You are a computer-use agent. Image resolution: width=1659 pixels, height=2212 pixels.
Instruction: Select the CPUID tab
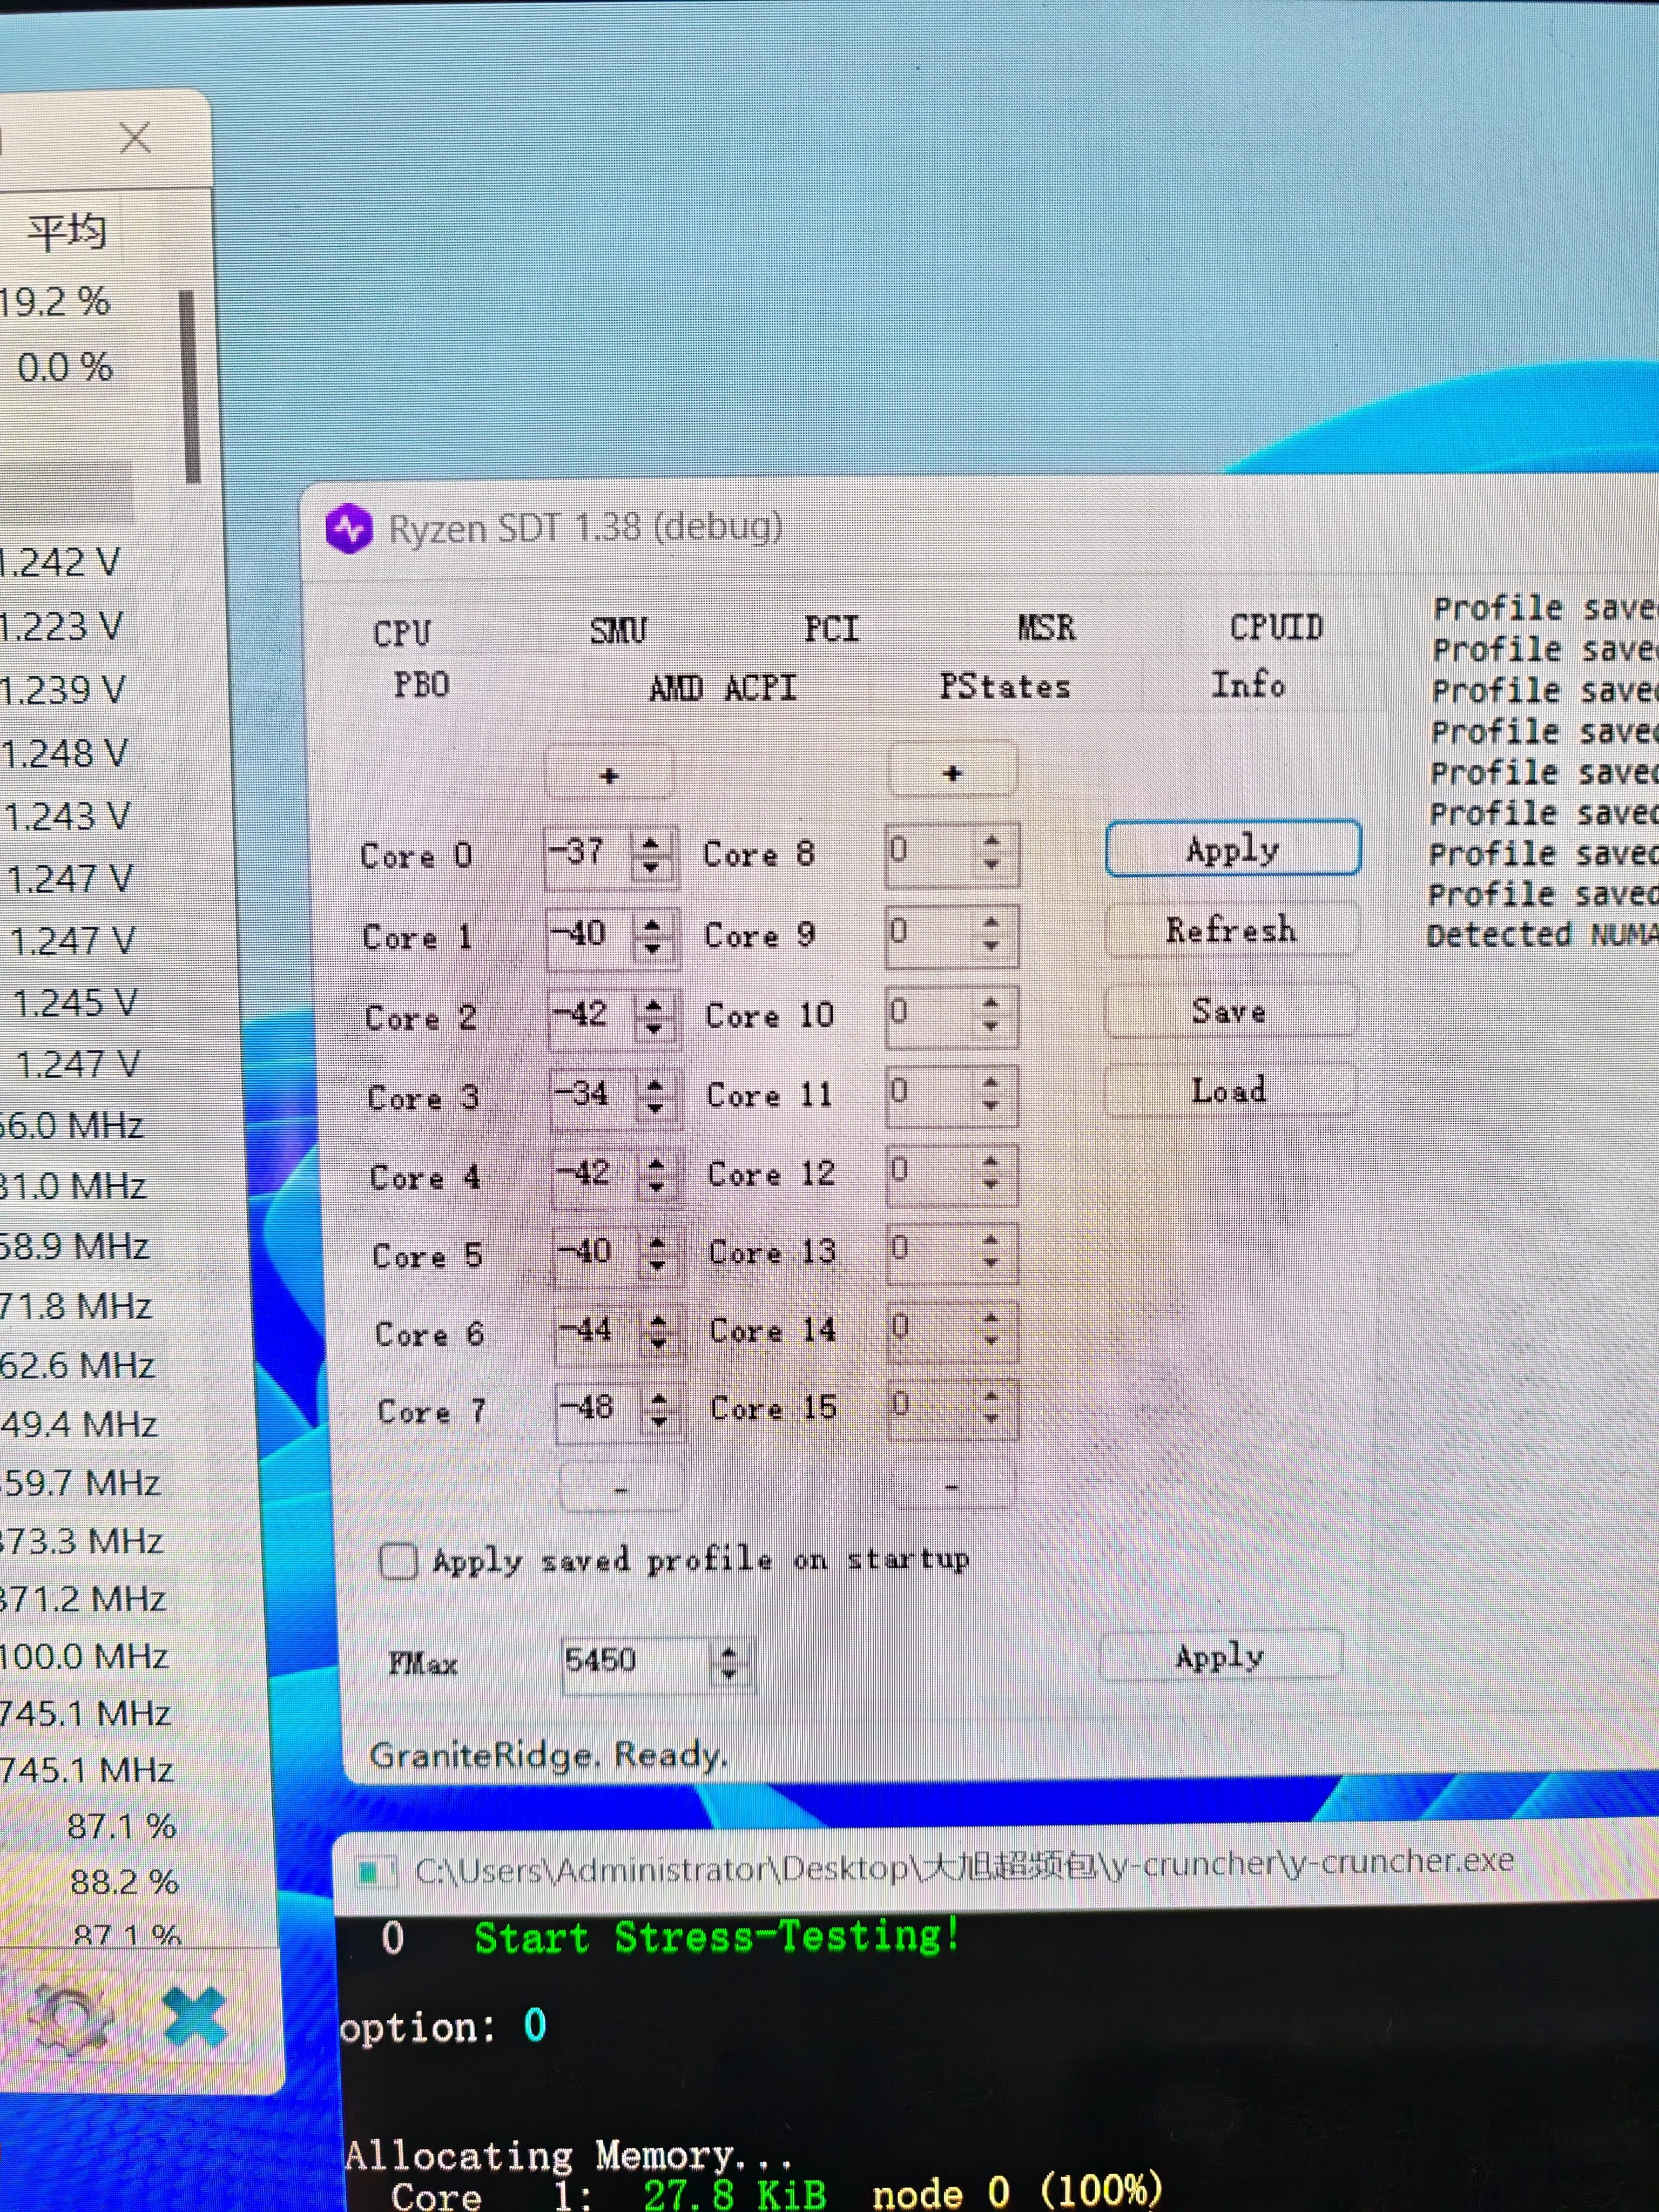pos(1276,627)
